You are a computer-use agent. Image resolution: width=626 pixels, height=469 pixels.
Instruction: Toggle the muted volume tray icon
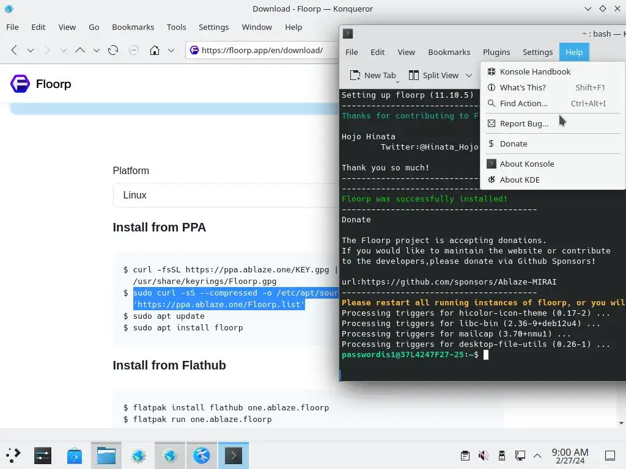click(x=483, y=456)
